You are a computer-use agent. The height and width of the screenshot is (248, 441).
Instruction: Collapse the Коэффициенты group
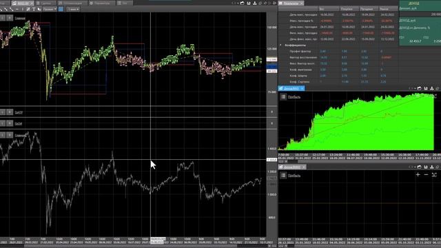pos(280,45)
